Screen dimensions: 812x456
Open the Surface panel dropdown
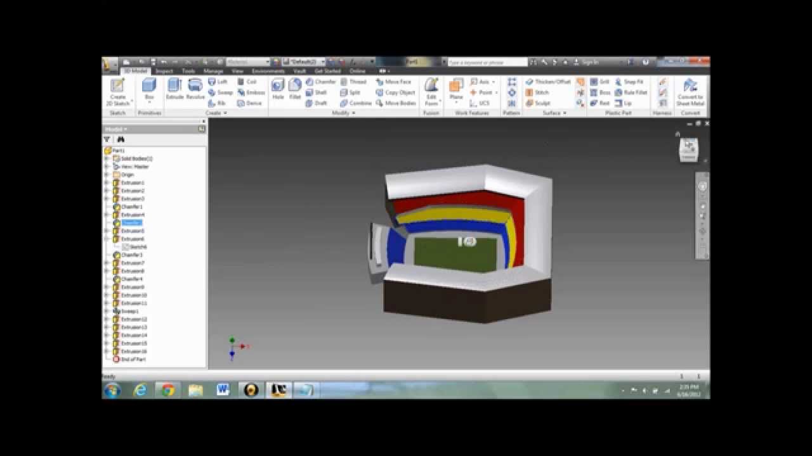(x=554, y=113)
